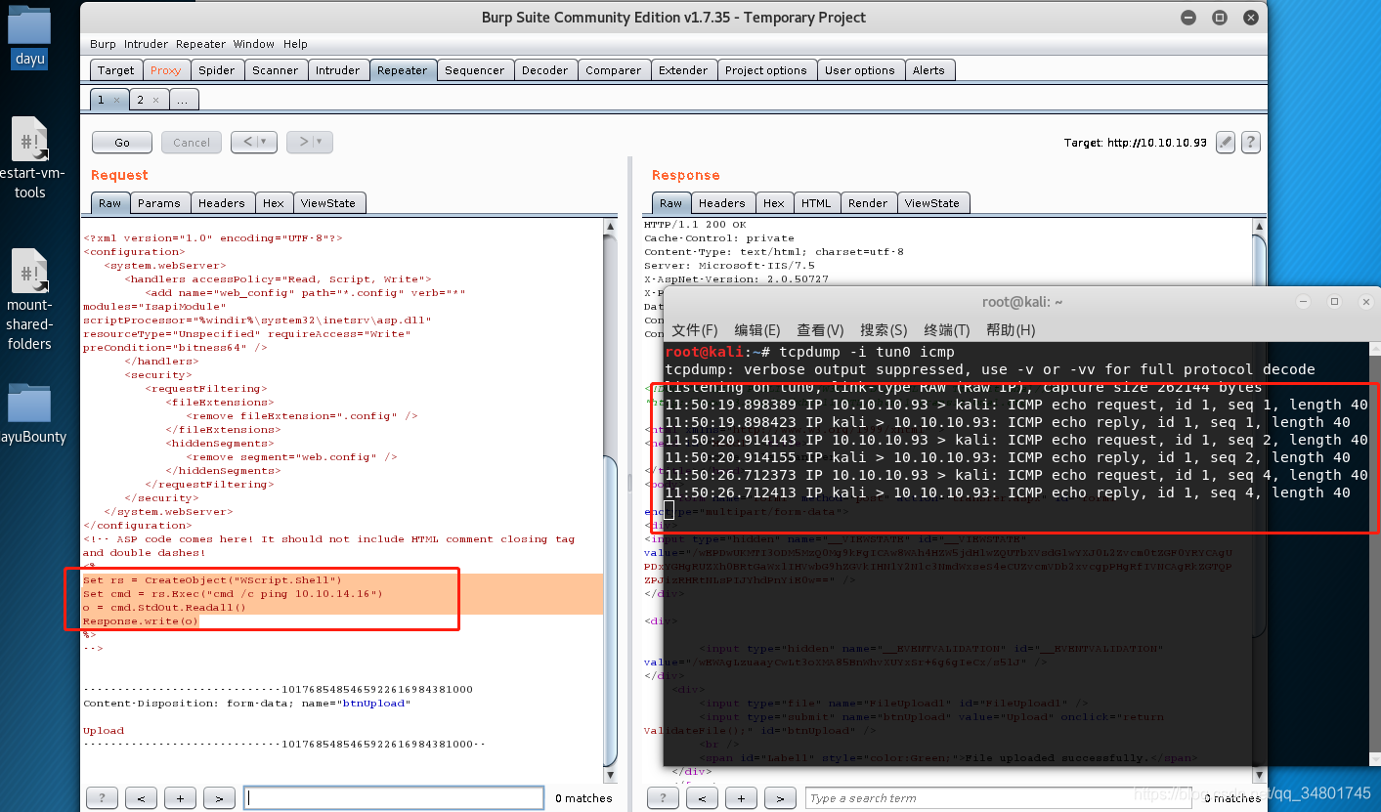Open terminal 查看(V) menu
This screenshot has width=1381, height=812.
pos(820,330)
